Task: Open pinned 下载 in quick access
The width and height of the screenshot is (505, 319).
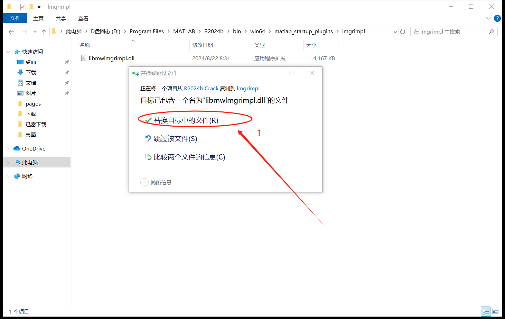Action: [x=31, y=73]
